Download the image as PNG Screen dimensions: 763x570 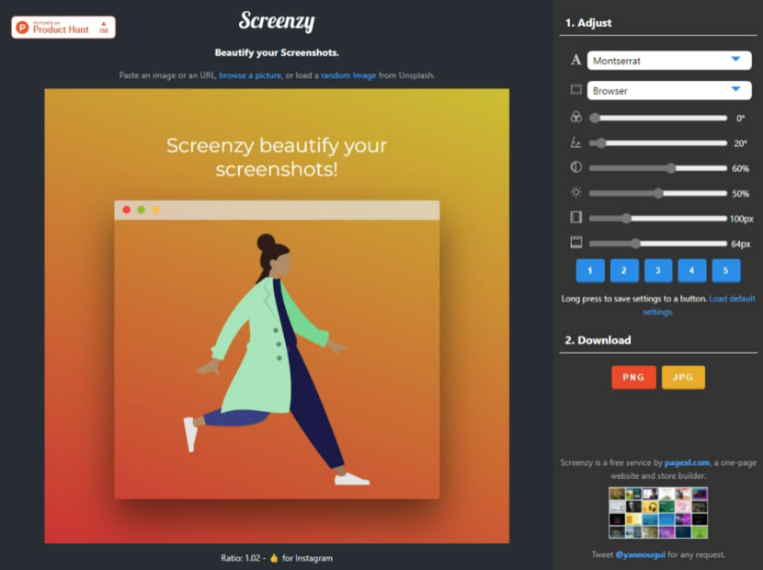point(633,377)
